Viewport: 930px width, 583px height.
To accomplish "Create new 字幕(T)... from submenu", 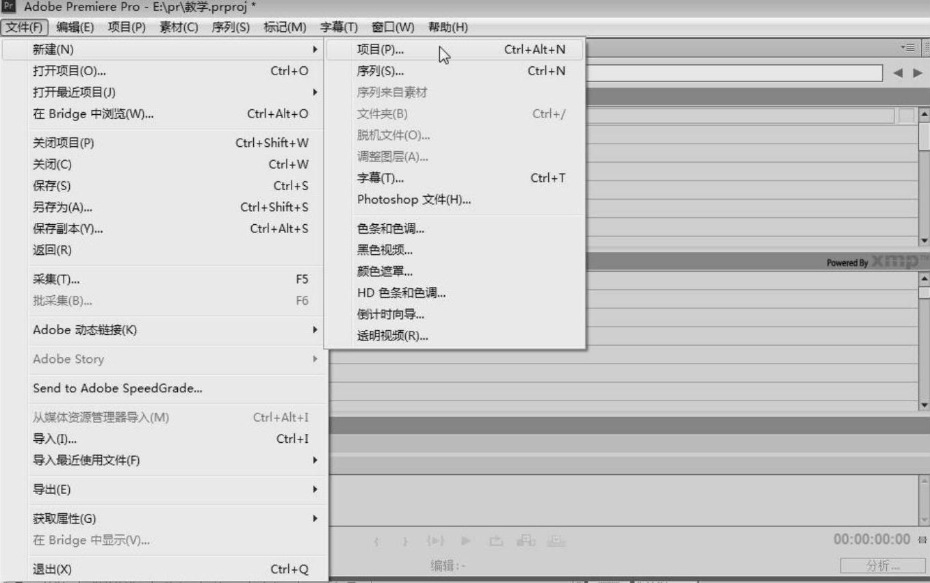I will pos(455,178).
